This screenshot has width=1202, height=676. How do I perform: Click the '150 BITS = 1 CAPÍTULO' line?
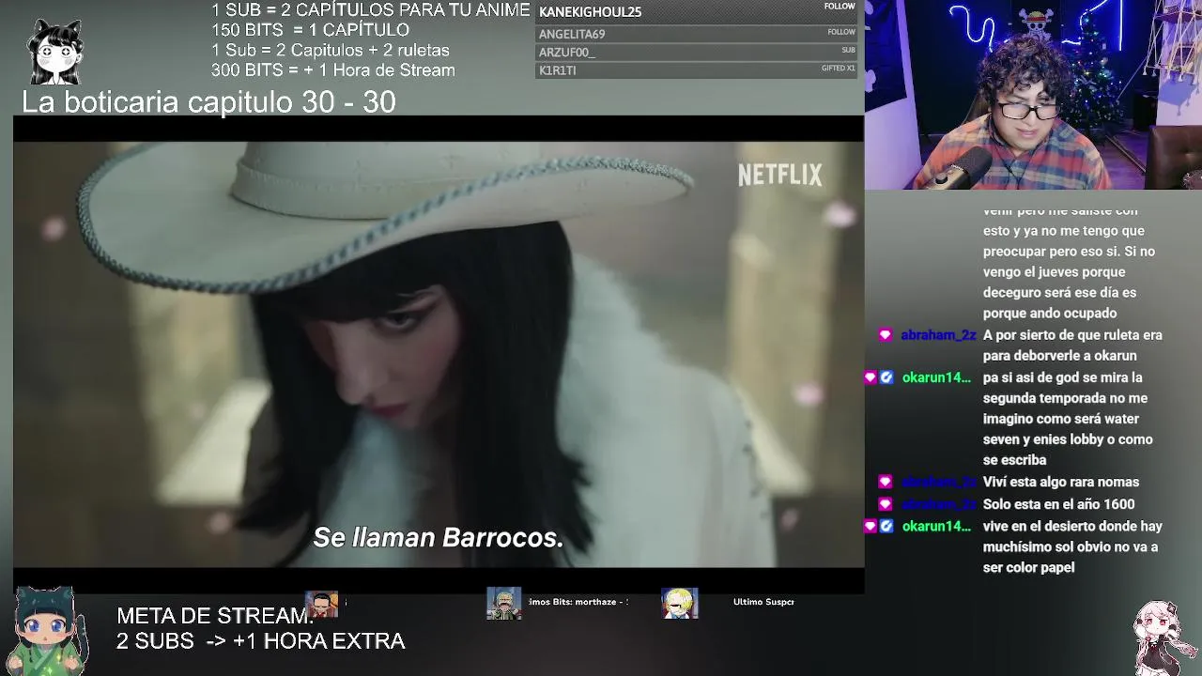310,30
